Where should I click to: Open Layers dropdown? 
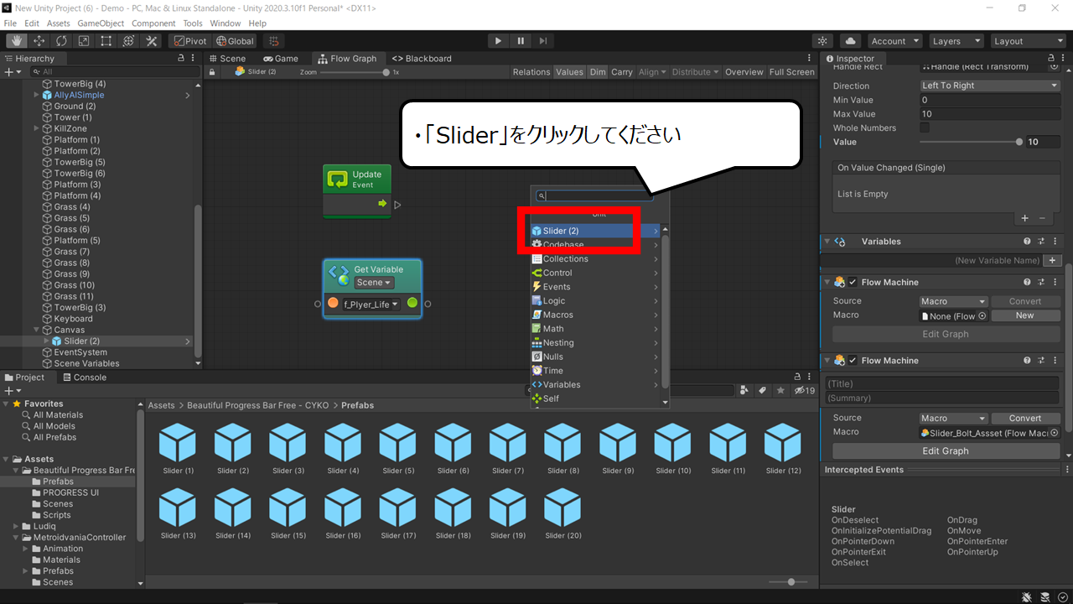[956, 41]
